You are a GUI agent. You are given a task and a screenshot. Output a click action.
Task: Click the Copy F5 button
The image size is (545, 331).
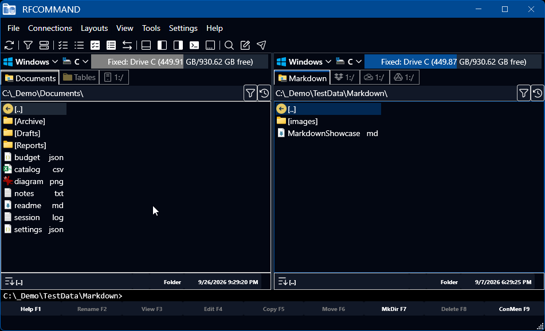pyautogui.click(x=273, y=309)
